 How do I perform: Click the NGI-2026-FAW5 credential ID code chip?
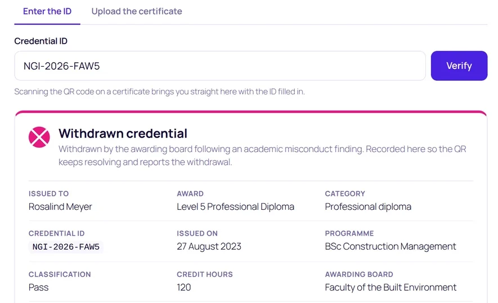(66, 247)
